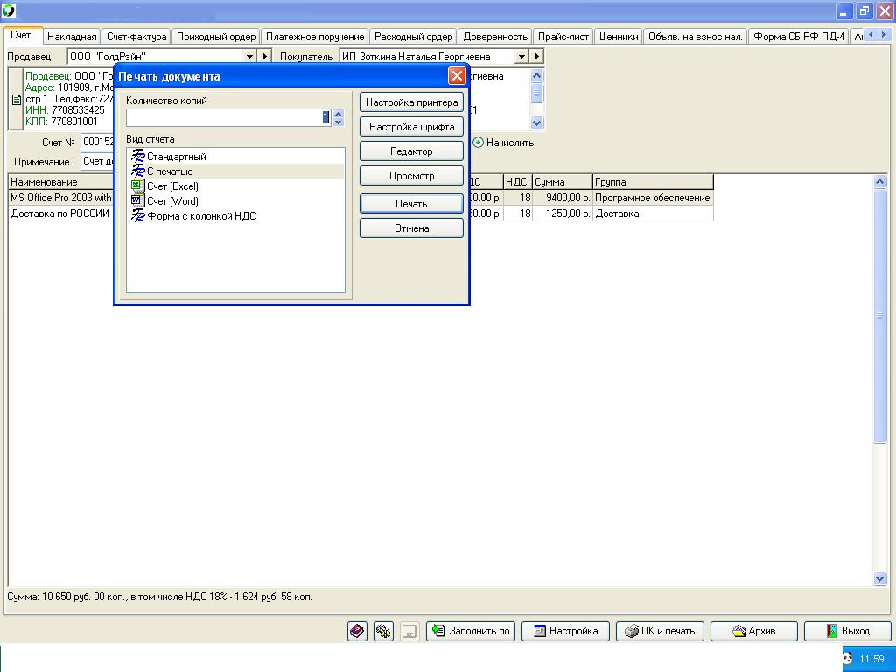The height and width of the screenshot is (672, 896).
Task: Select Форма с колонкой НДС report
Action: (x=201, y=216)
